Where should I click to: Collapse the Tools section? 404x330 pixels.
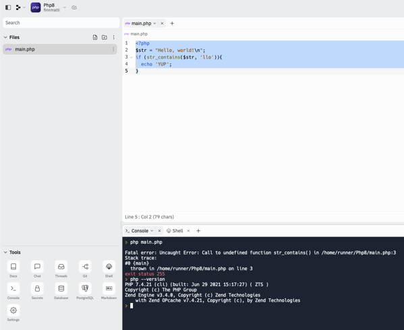[5, 253]
